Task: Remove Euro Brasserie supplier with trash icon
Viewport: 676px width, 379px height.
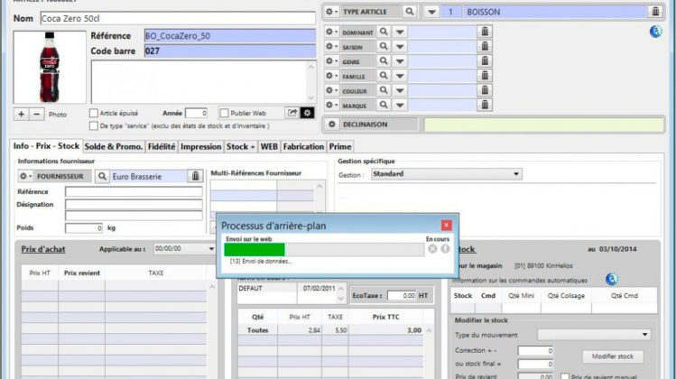Action: (195, 176)
